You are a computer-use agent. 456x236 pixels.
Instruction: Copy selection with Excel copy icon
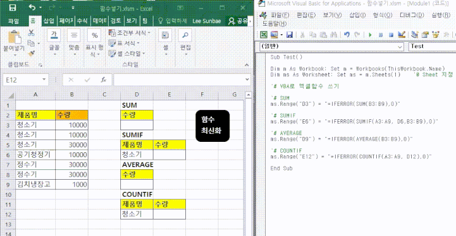pos(31,43)
